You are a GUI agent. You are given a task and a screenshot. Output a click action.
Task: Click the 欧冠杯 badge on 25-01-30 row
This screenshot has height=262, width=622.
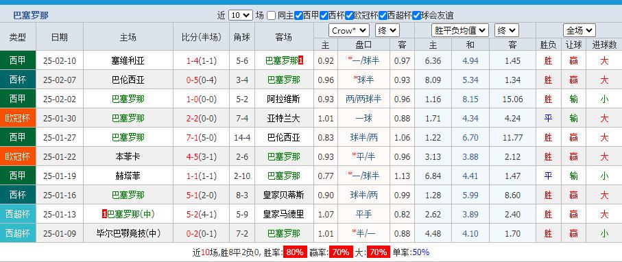[x=18, y=118]
